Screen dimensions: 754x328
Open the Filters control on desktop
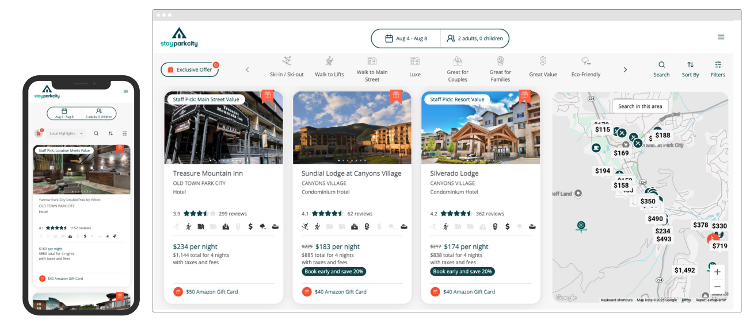[718, 69]
